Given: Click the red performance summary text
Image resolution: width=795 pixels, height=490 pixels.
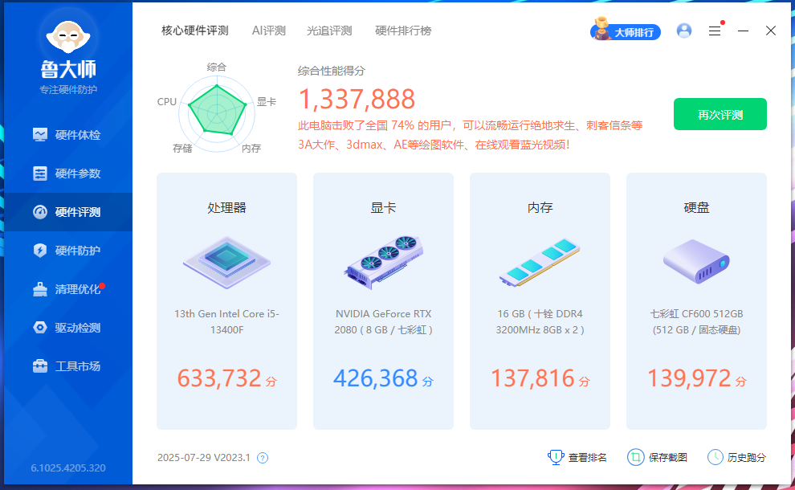Looking at the screenshot, I should [470, 135].
